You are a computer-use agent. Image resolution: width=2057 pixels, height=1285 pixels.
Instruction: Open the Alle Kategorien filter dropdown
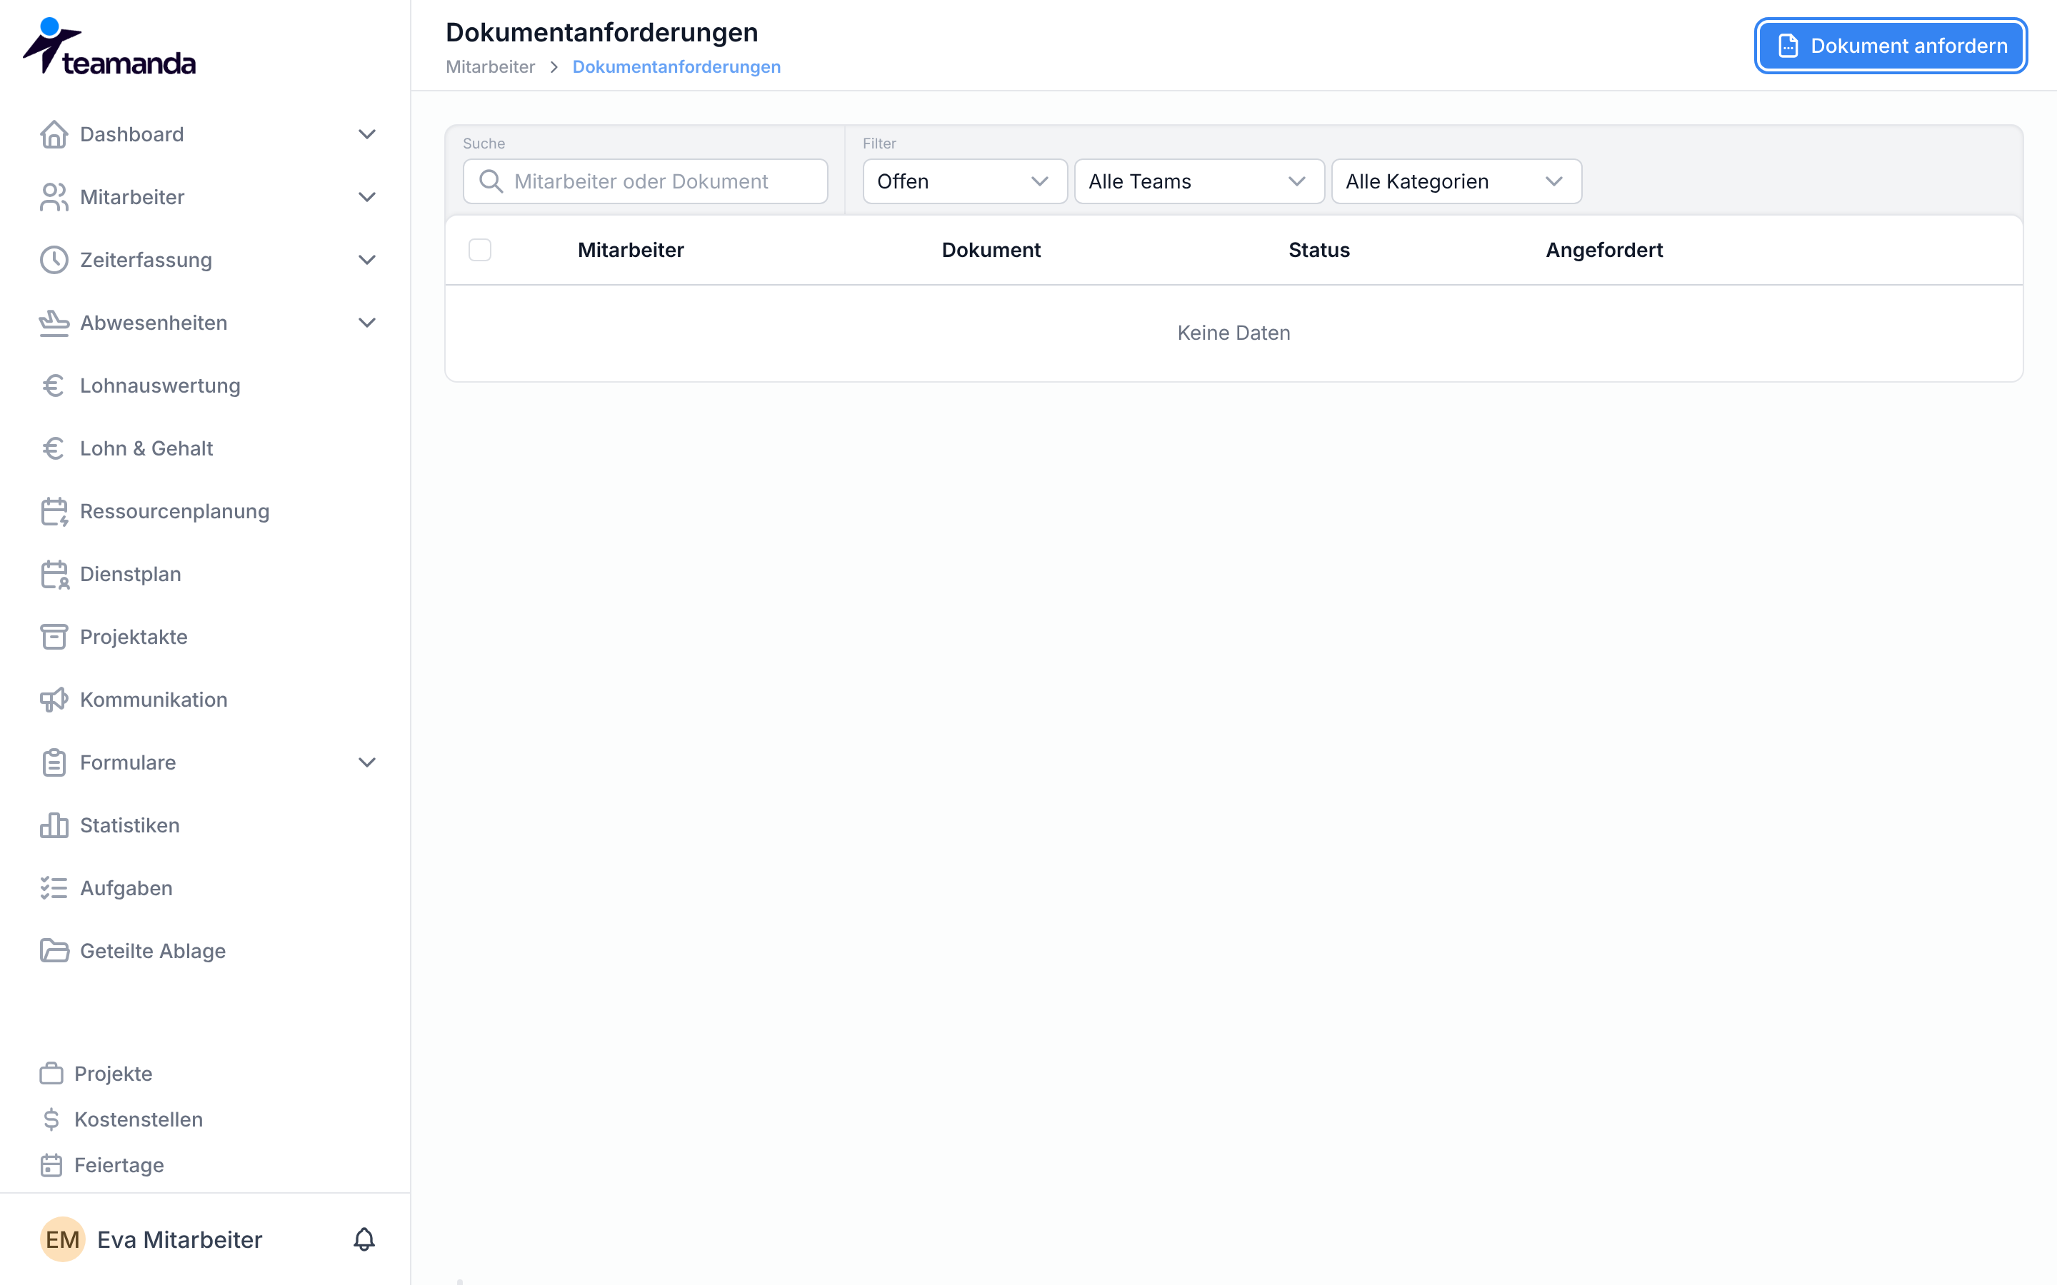coord(1456,181)
